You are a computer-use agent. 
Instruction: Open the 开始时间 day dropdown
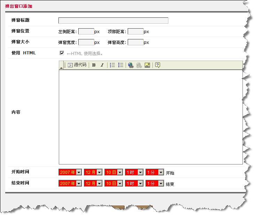click(x=113, y=172)
